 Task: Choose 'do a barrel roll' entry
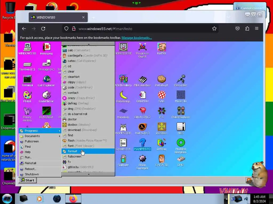pyautogui.click(x=88, y=114)
